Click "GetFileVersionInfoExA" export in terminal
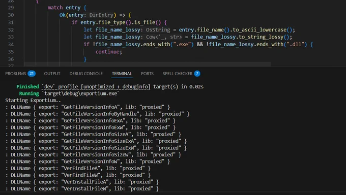 [94, 121]
